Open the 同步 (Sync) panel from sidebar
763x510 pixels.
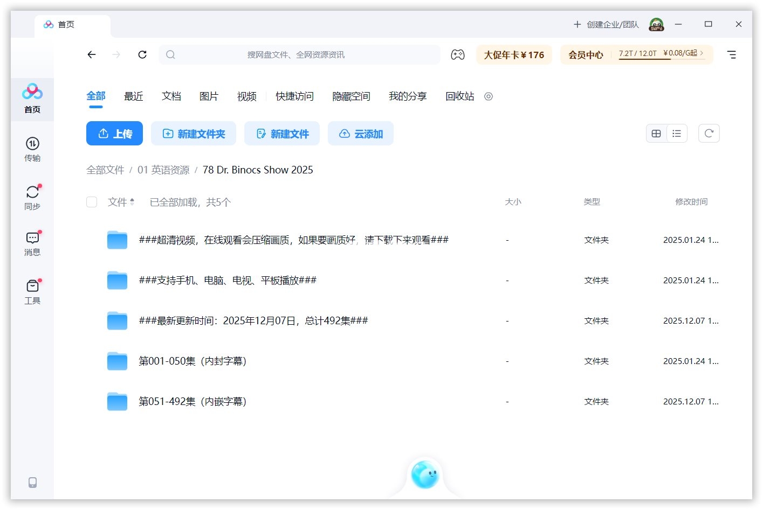click(x=32, y=197)
